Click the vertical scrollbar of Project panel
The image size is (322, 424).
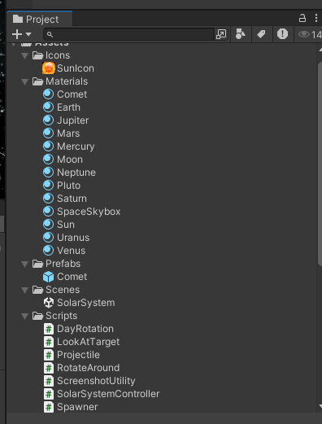320,164
